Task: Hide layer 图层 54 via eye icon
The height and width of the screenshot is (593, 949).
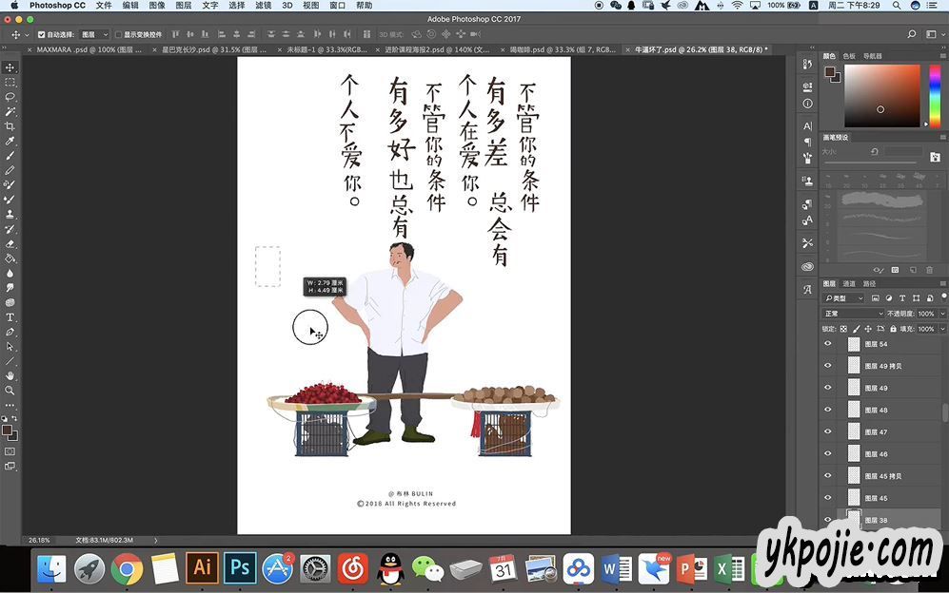Action: point(827,344)
